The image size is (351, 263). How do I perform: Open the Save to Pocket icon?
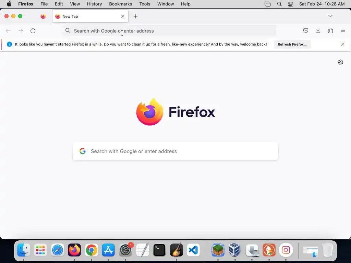point(305,30)
